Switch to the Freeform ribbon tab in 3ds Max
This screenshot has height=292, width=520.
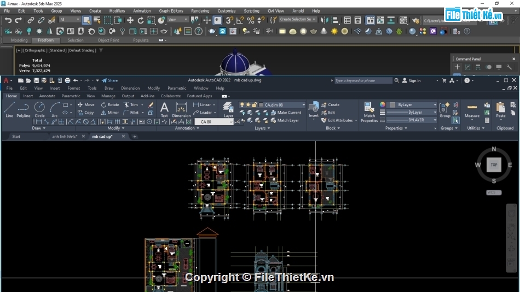coord(45,40)
